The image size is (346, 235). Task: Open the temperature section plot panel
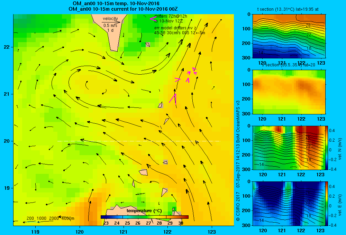(x=289, y=36)
